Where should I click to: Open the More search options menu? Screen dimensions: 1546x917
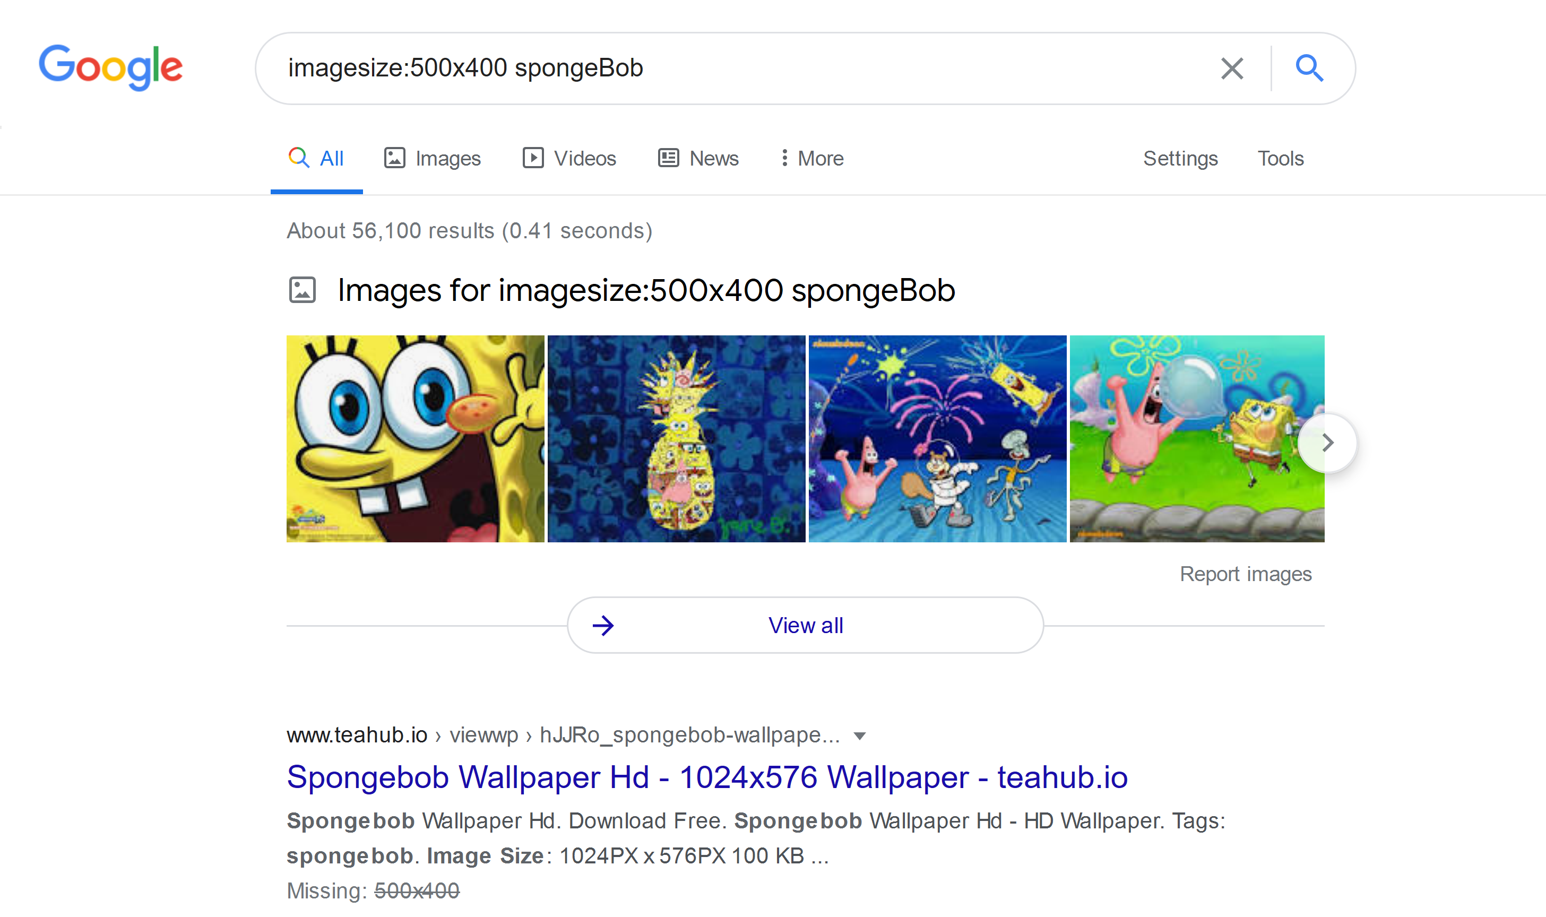pos(811,158)
